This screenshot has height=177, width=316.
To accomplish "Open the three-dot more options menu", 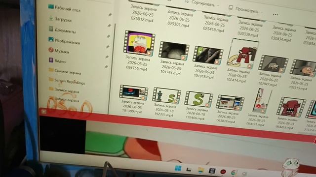I will pos(276,14).
